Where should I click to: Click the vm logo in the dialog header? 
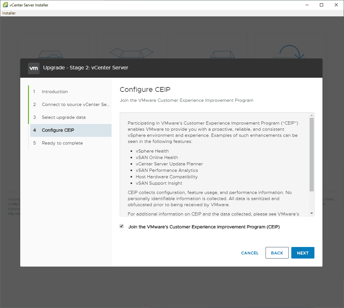[34, 68]
